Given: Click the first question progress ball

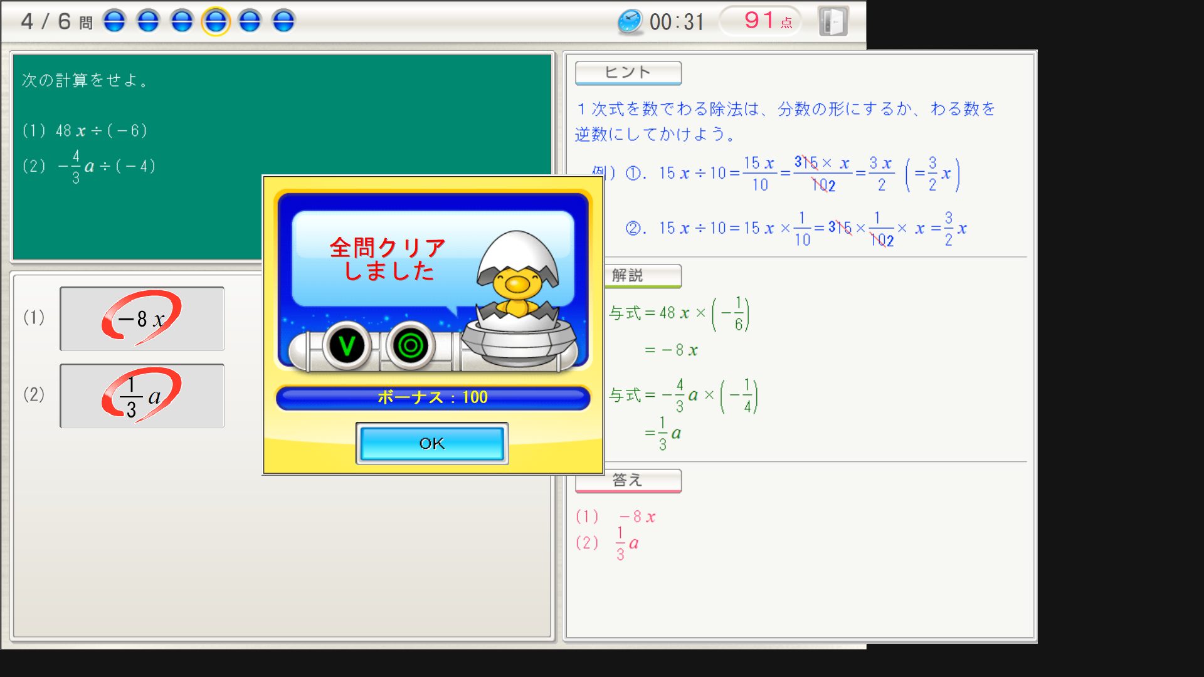Looking at the screenshot, I should tap(114, 21).
